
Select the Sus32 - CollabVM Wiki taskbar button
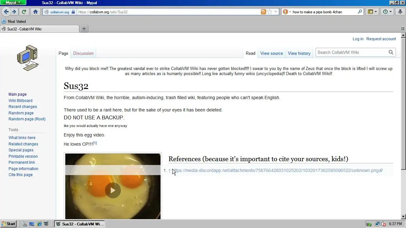pyautogui.click(x=80, y=224)
